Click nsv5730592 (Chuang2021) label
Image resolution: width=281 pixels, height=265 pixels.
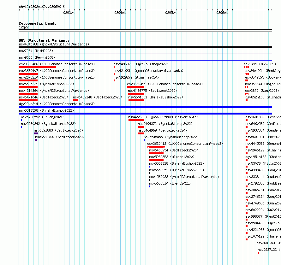click(43, 117)
